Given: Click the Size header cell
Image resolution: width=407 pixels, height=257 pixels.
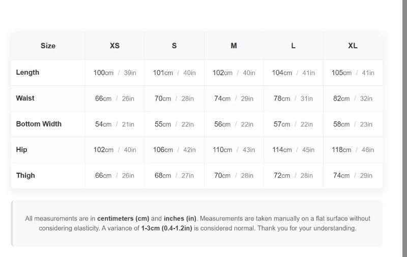Looking at the screenshot, I should pos(48,46).
